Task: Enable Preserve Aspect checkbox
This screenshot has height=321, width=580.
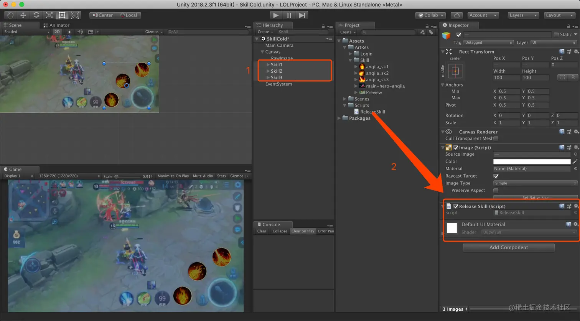Action: pyautogui.click(x=496, y=191)
